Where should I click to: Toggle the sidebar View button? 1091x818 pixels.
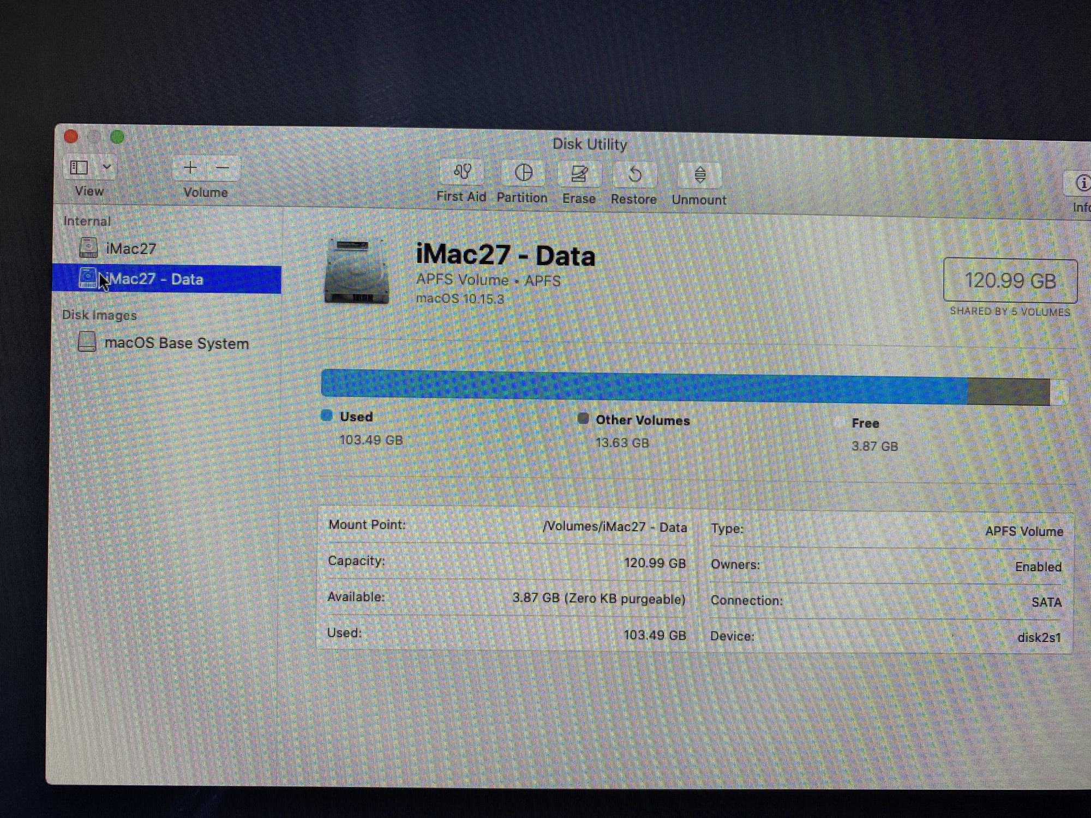pos(79,167)
